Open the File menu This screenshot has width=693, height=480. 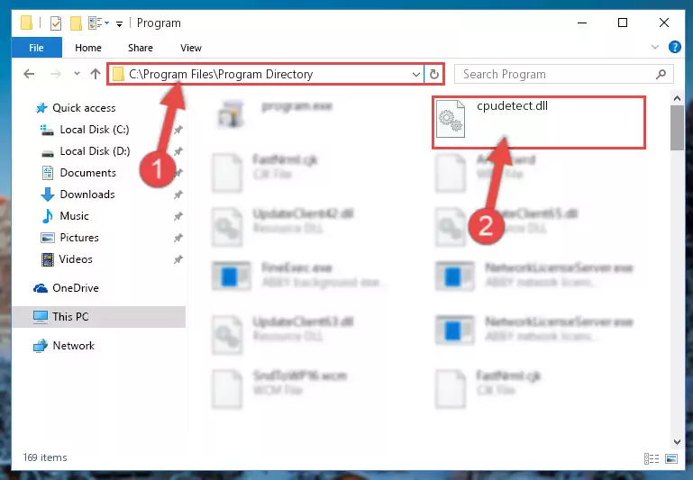(x=37, y=48)
